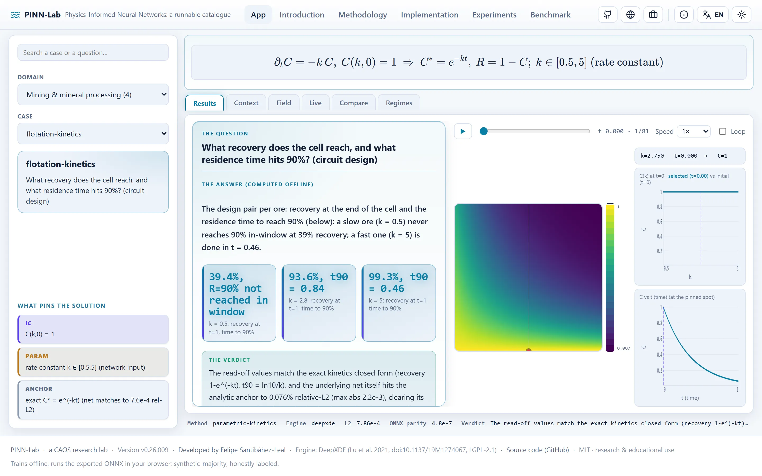Click the PINN-Lab title text

pos(42,15)
